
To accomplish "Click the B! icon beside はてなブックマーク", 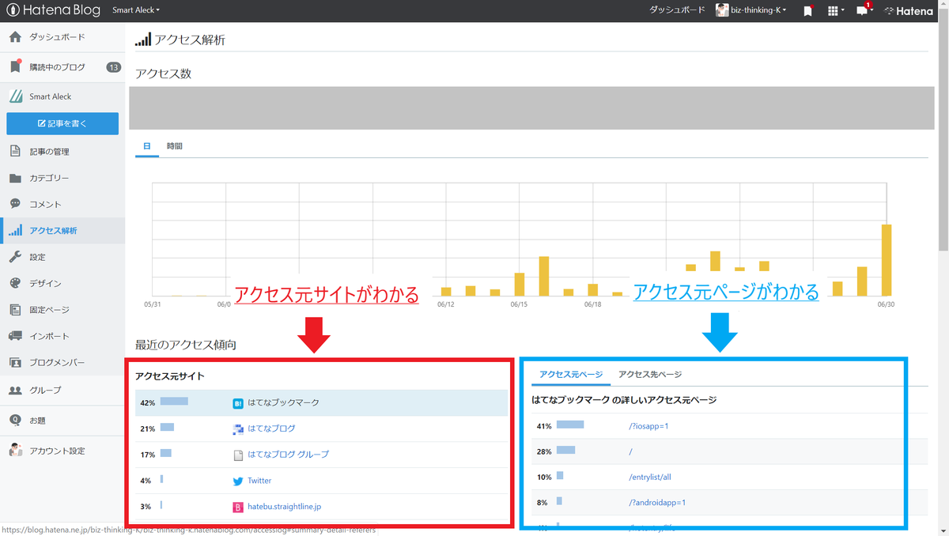I will tap(238, 403).
